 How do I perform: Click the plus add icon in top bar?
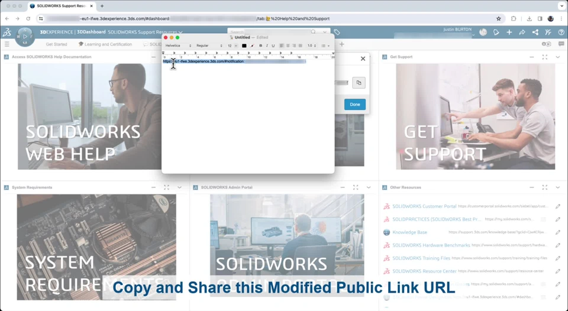(x=509, y=32)
